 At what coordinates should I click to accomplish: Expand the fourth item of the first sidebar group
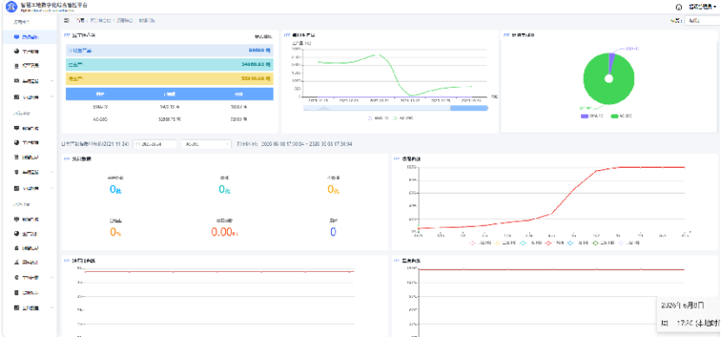click(x=29, y=82)
